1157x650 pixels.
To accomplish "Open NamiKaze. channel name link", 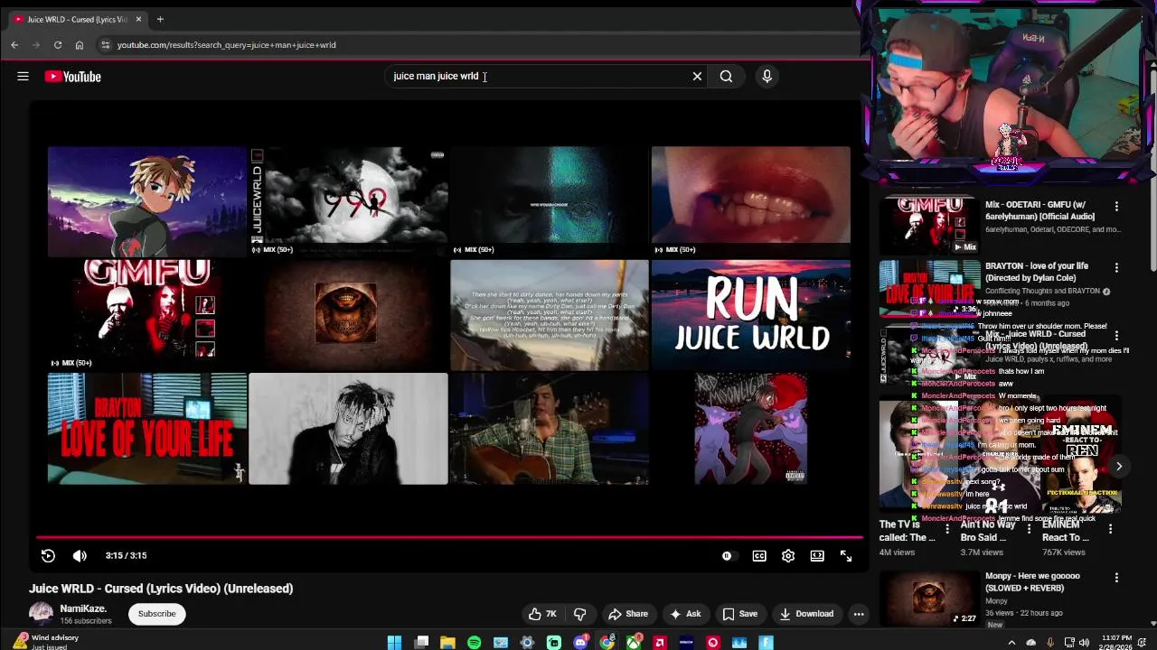I will pos(83,608).
